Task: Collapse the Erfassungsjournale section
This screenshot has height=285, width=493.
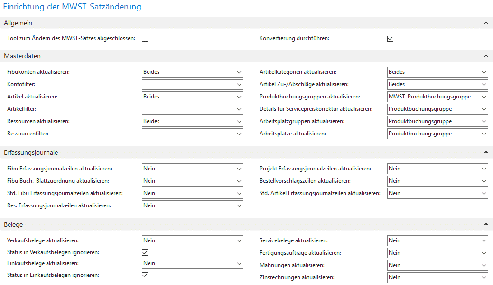Action: pos(486,153)
